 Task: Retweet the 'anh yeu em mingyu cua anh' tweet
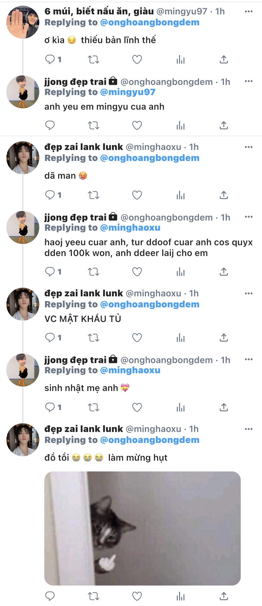pyautogui.click(x=93, y=126)
